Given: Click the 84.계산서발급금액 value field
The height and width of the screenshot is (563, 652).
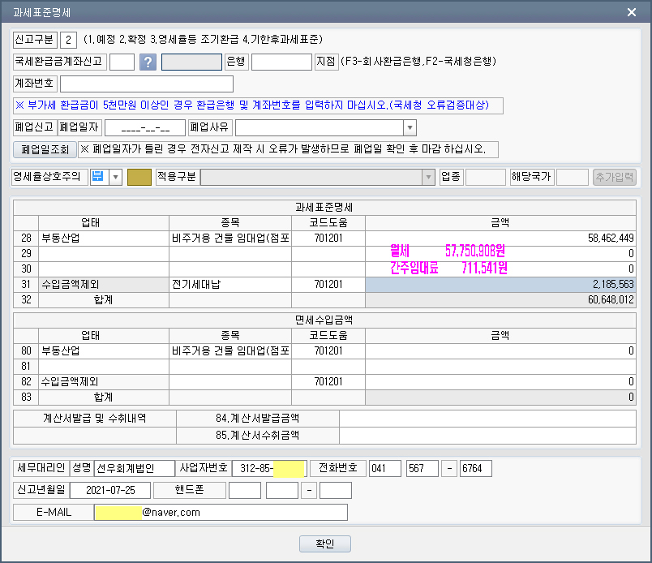Looking at the screenshot, I should (x=487, y=419).
